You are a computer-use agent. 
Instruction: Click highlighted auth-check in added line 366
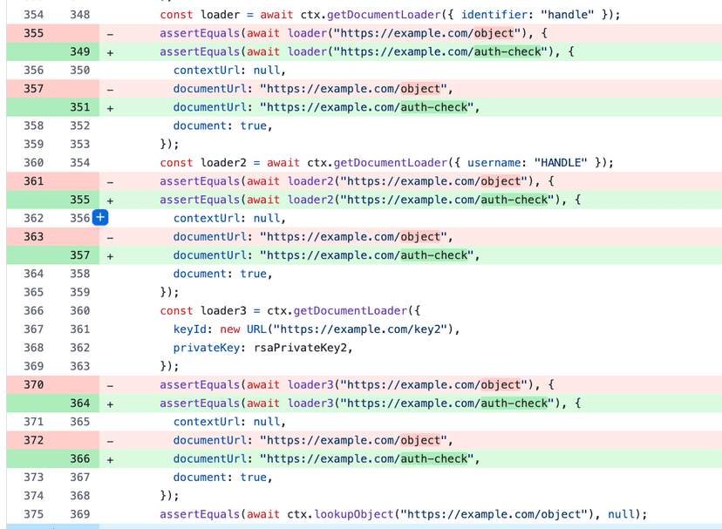pos(434,458)
